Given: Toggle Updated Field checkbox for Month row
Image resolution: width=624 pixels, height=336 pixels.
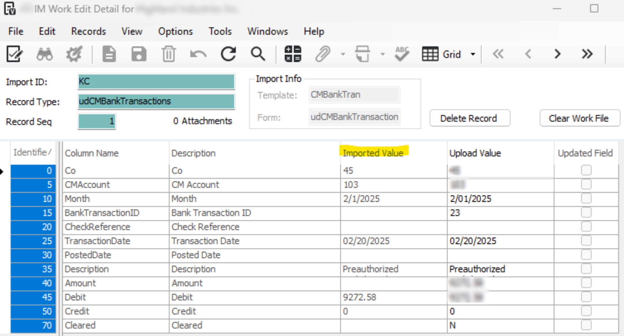Looking at the screenshot, I should coord(586,198).
